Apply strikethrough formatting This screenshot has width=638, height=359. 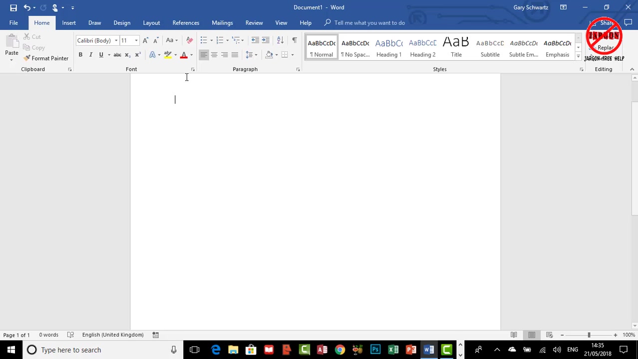pyautogui.click(x=117, y=55)
